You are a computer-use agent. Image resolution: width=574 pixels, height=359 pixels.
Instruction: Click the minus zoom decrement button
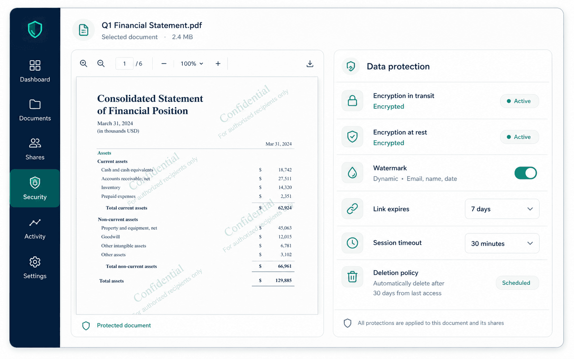(164, 64)
